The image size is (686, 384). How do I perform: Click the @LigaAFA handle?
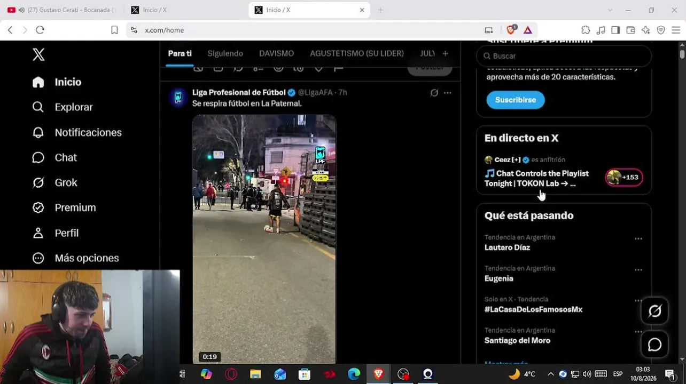(x=315, y=92)
